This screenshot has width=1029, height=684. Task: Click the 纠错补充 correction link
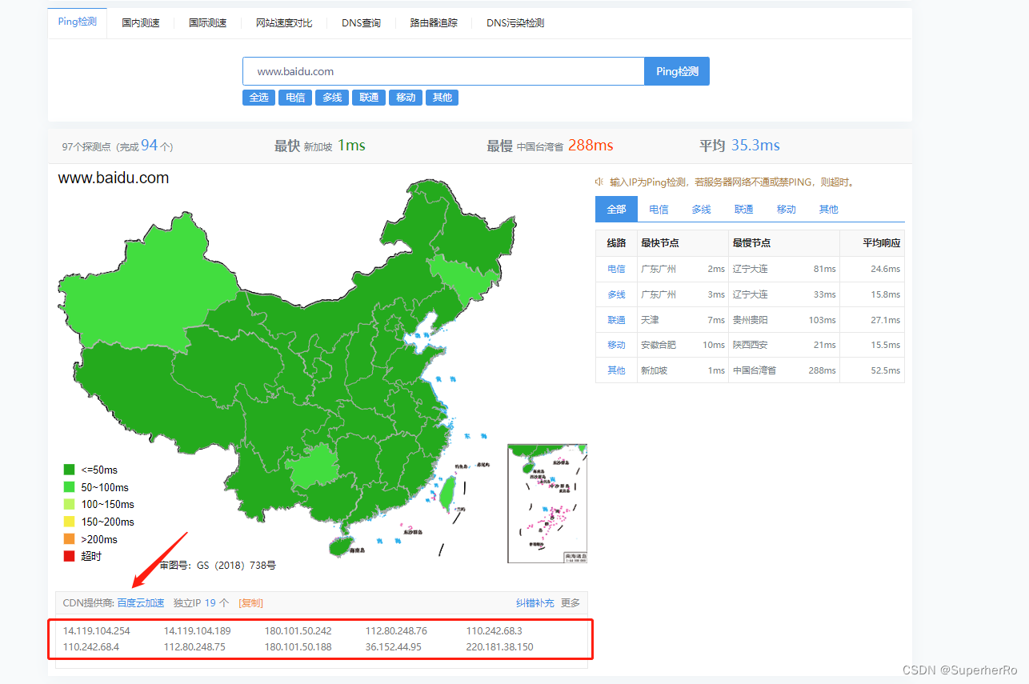coord(535,603)
